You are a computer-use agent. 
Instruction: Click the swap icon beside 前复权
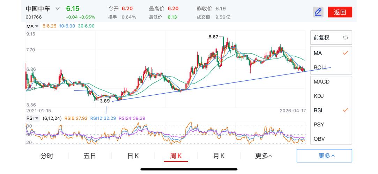coord(345,38)
